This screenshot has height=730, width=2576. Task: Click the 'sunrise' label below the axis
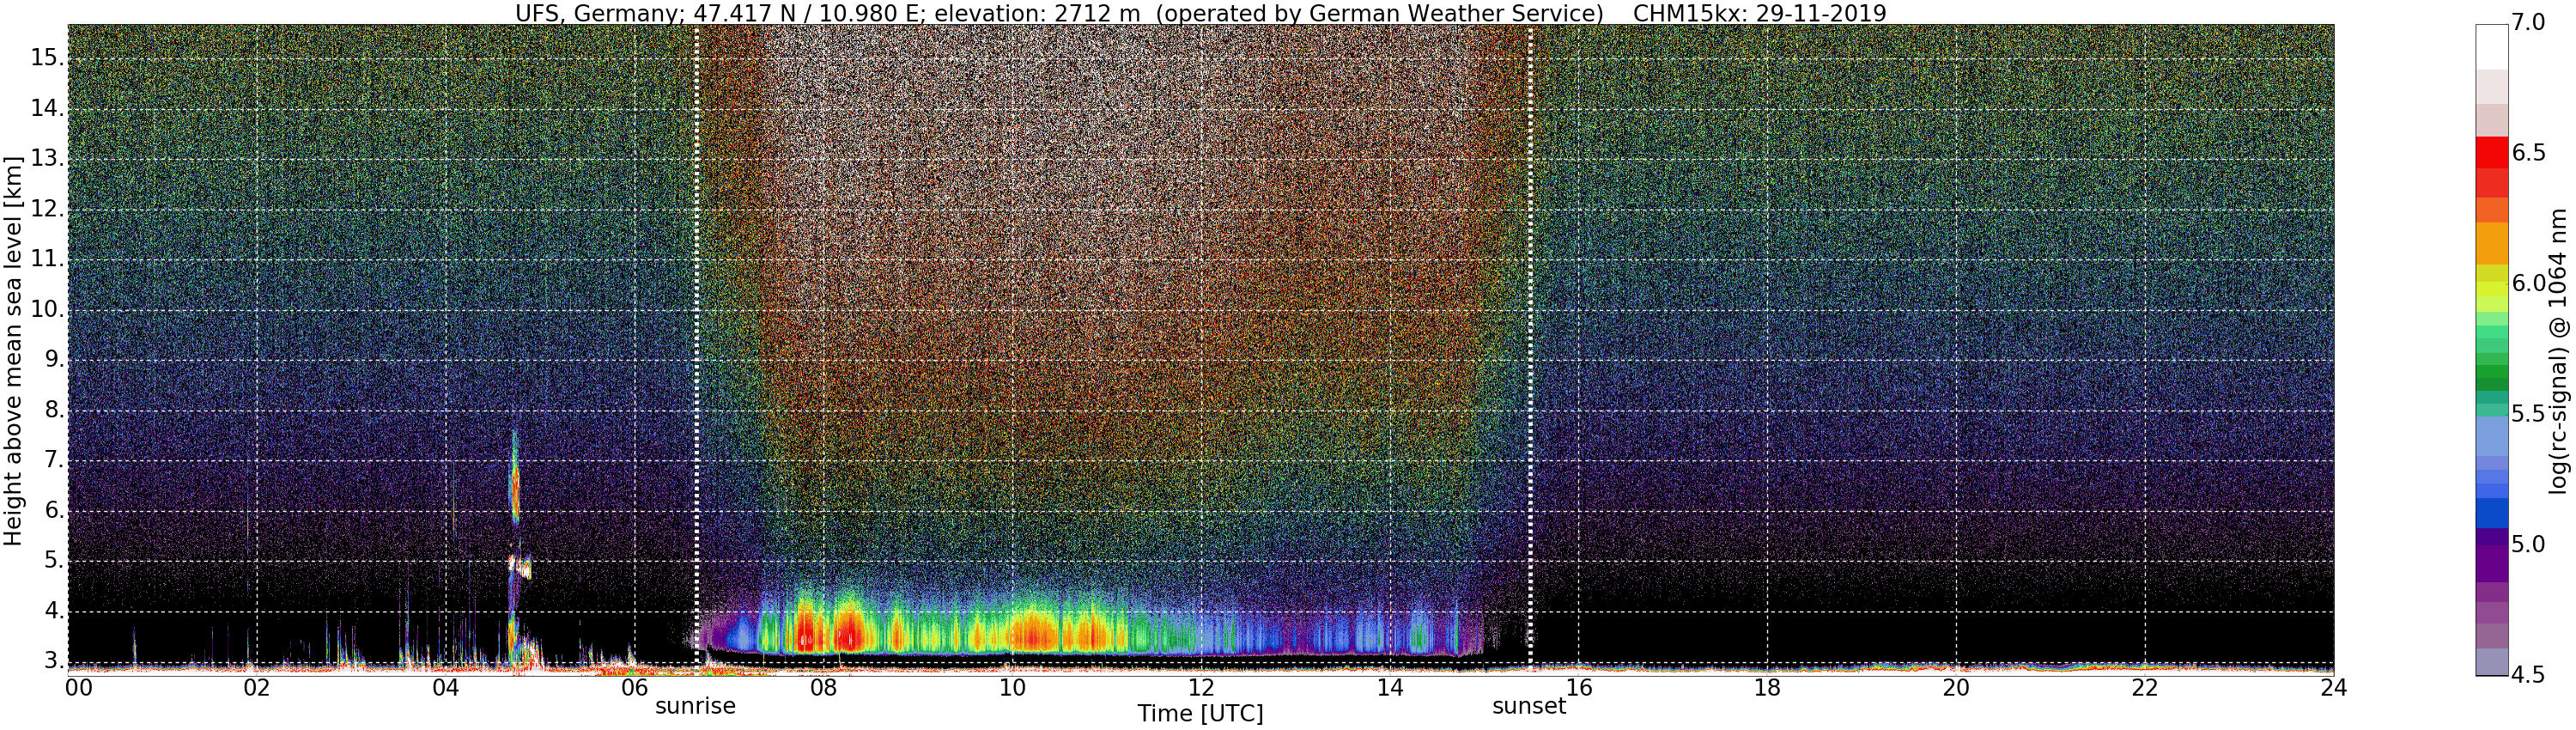pyautogui.click(x=695, y=706)
